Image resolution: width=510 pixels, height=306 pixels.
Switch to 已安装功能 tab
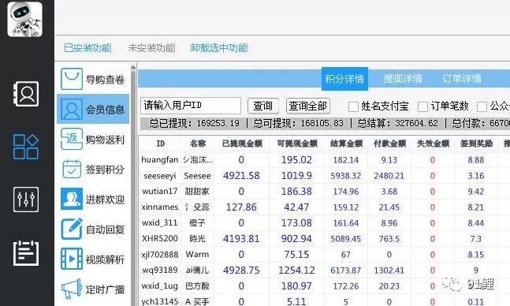[x=87, y=48]
